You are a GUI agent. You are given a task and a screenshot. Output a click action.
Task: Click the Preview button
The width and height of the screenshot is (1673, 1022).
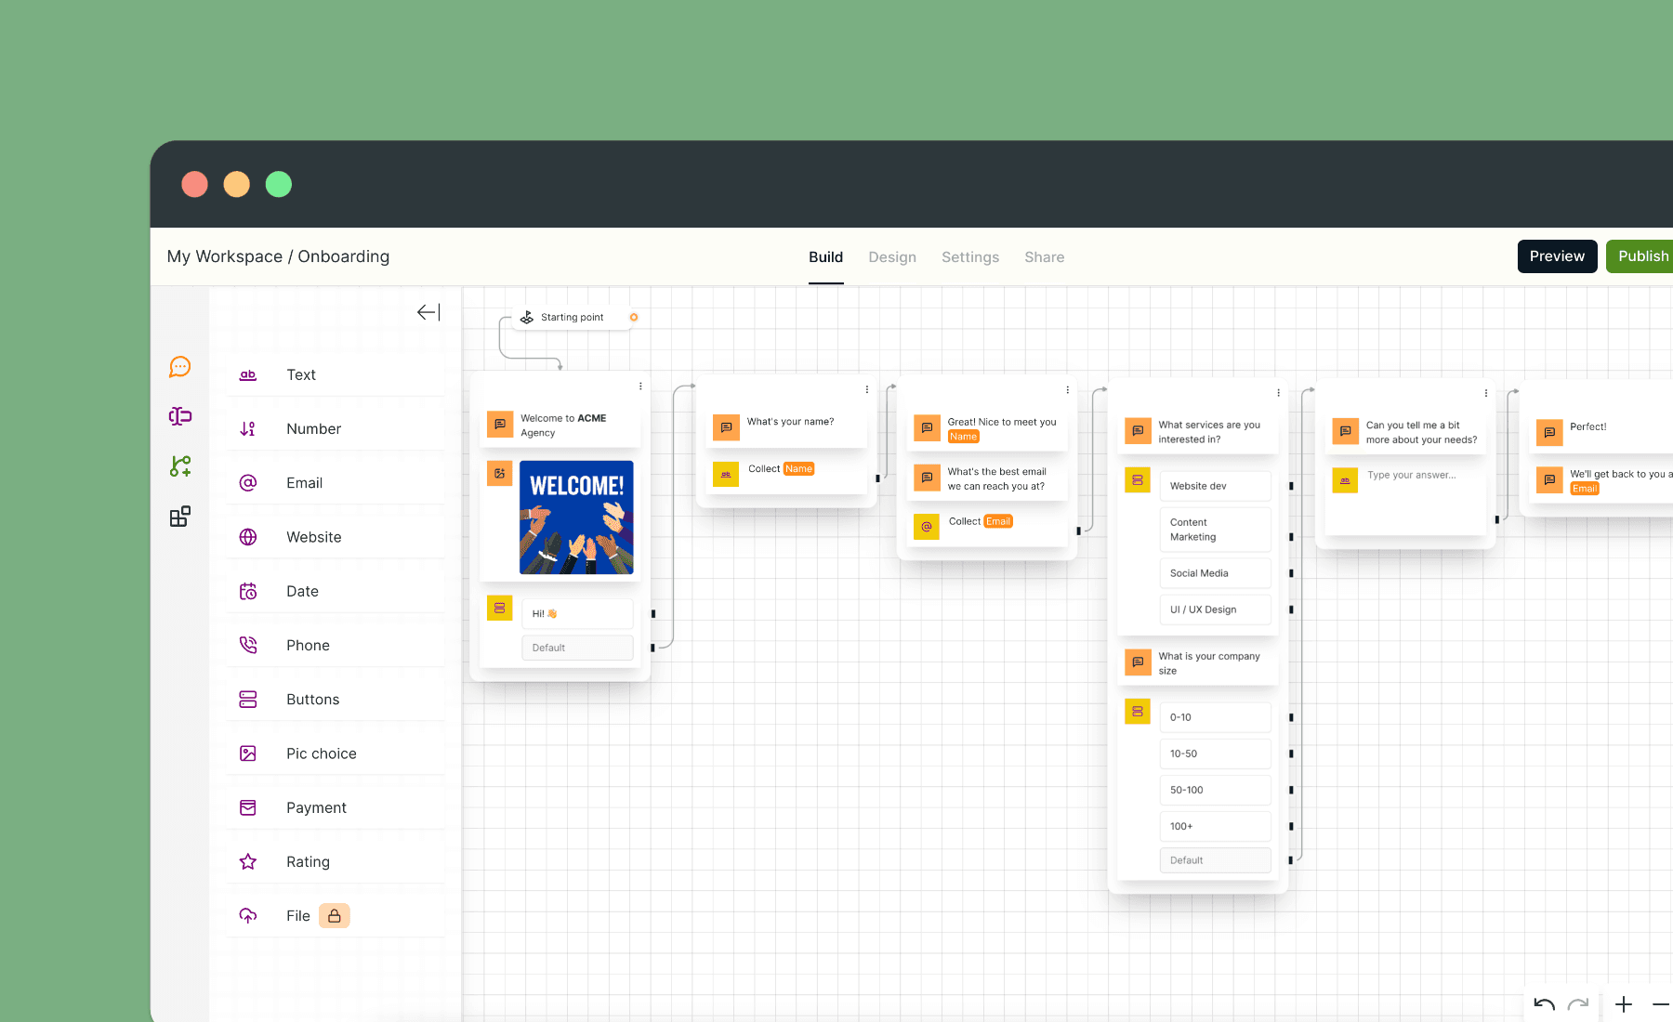point(1557,256)
